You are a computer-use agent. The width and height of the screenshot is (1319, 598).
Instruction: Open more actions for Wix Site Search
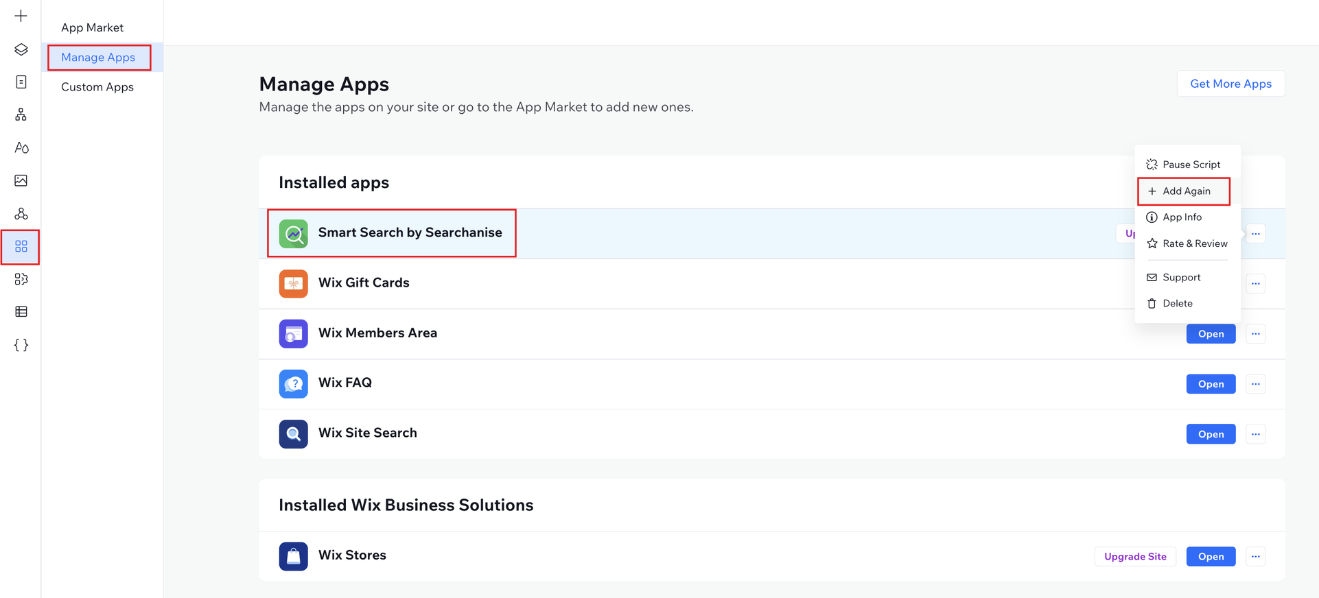[x=1255, y=434]
